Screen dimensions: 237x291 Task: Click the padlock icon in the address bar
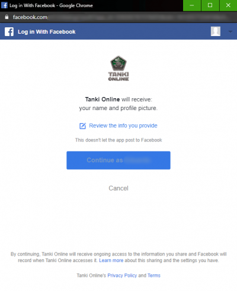tap(7, 17)
